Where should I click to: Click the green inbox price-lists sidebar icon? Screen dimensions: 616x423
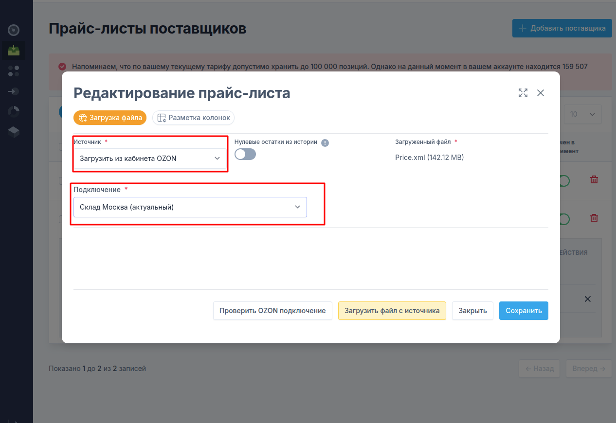click(x=14, y=50)
